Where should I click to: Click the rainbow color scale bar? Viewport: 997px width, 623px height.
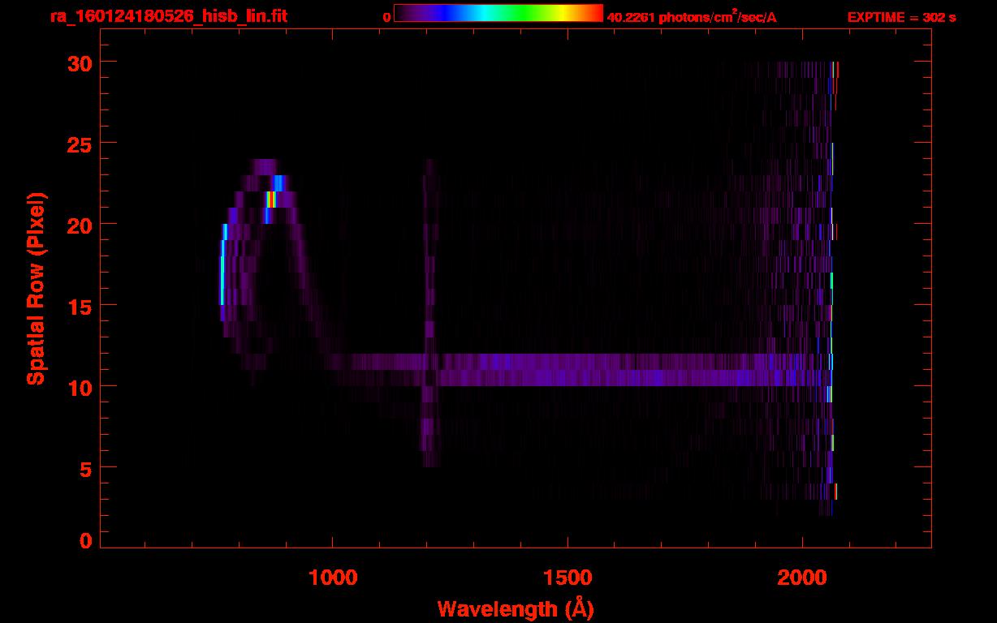coord(498,13)
